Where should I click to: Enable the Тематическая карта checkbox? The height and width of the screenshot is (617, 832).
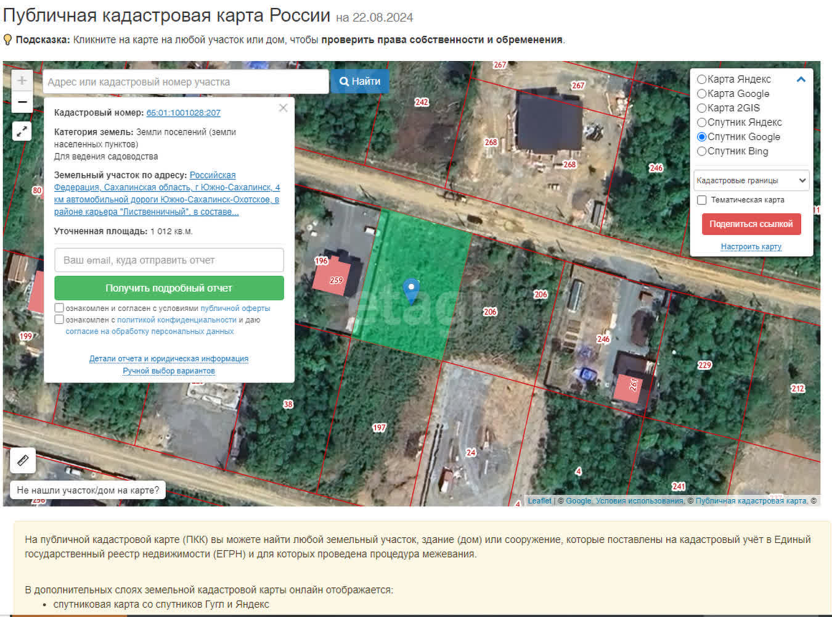tap(701, 200)
